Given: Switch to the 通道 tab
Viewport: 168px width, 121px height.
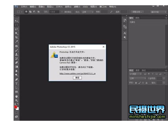Looking at the screenshot, I should point(137,71).
